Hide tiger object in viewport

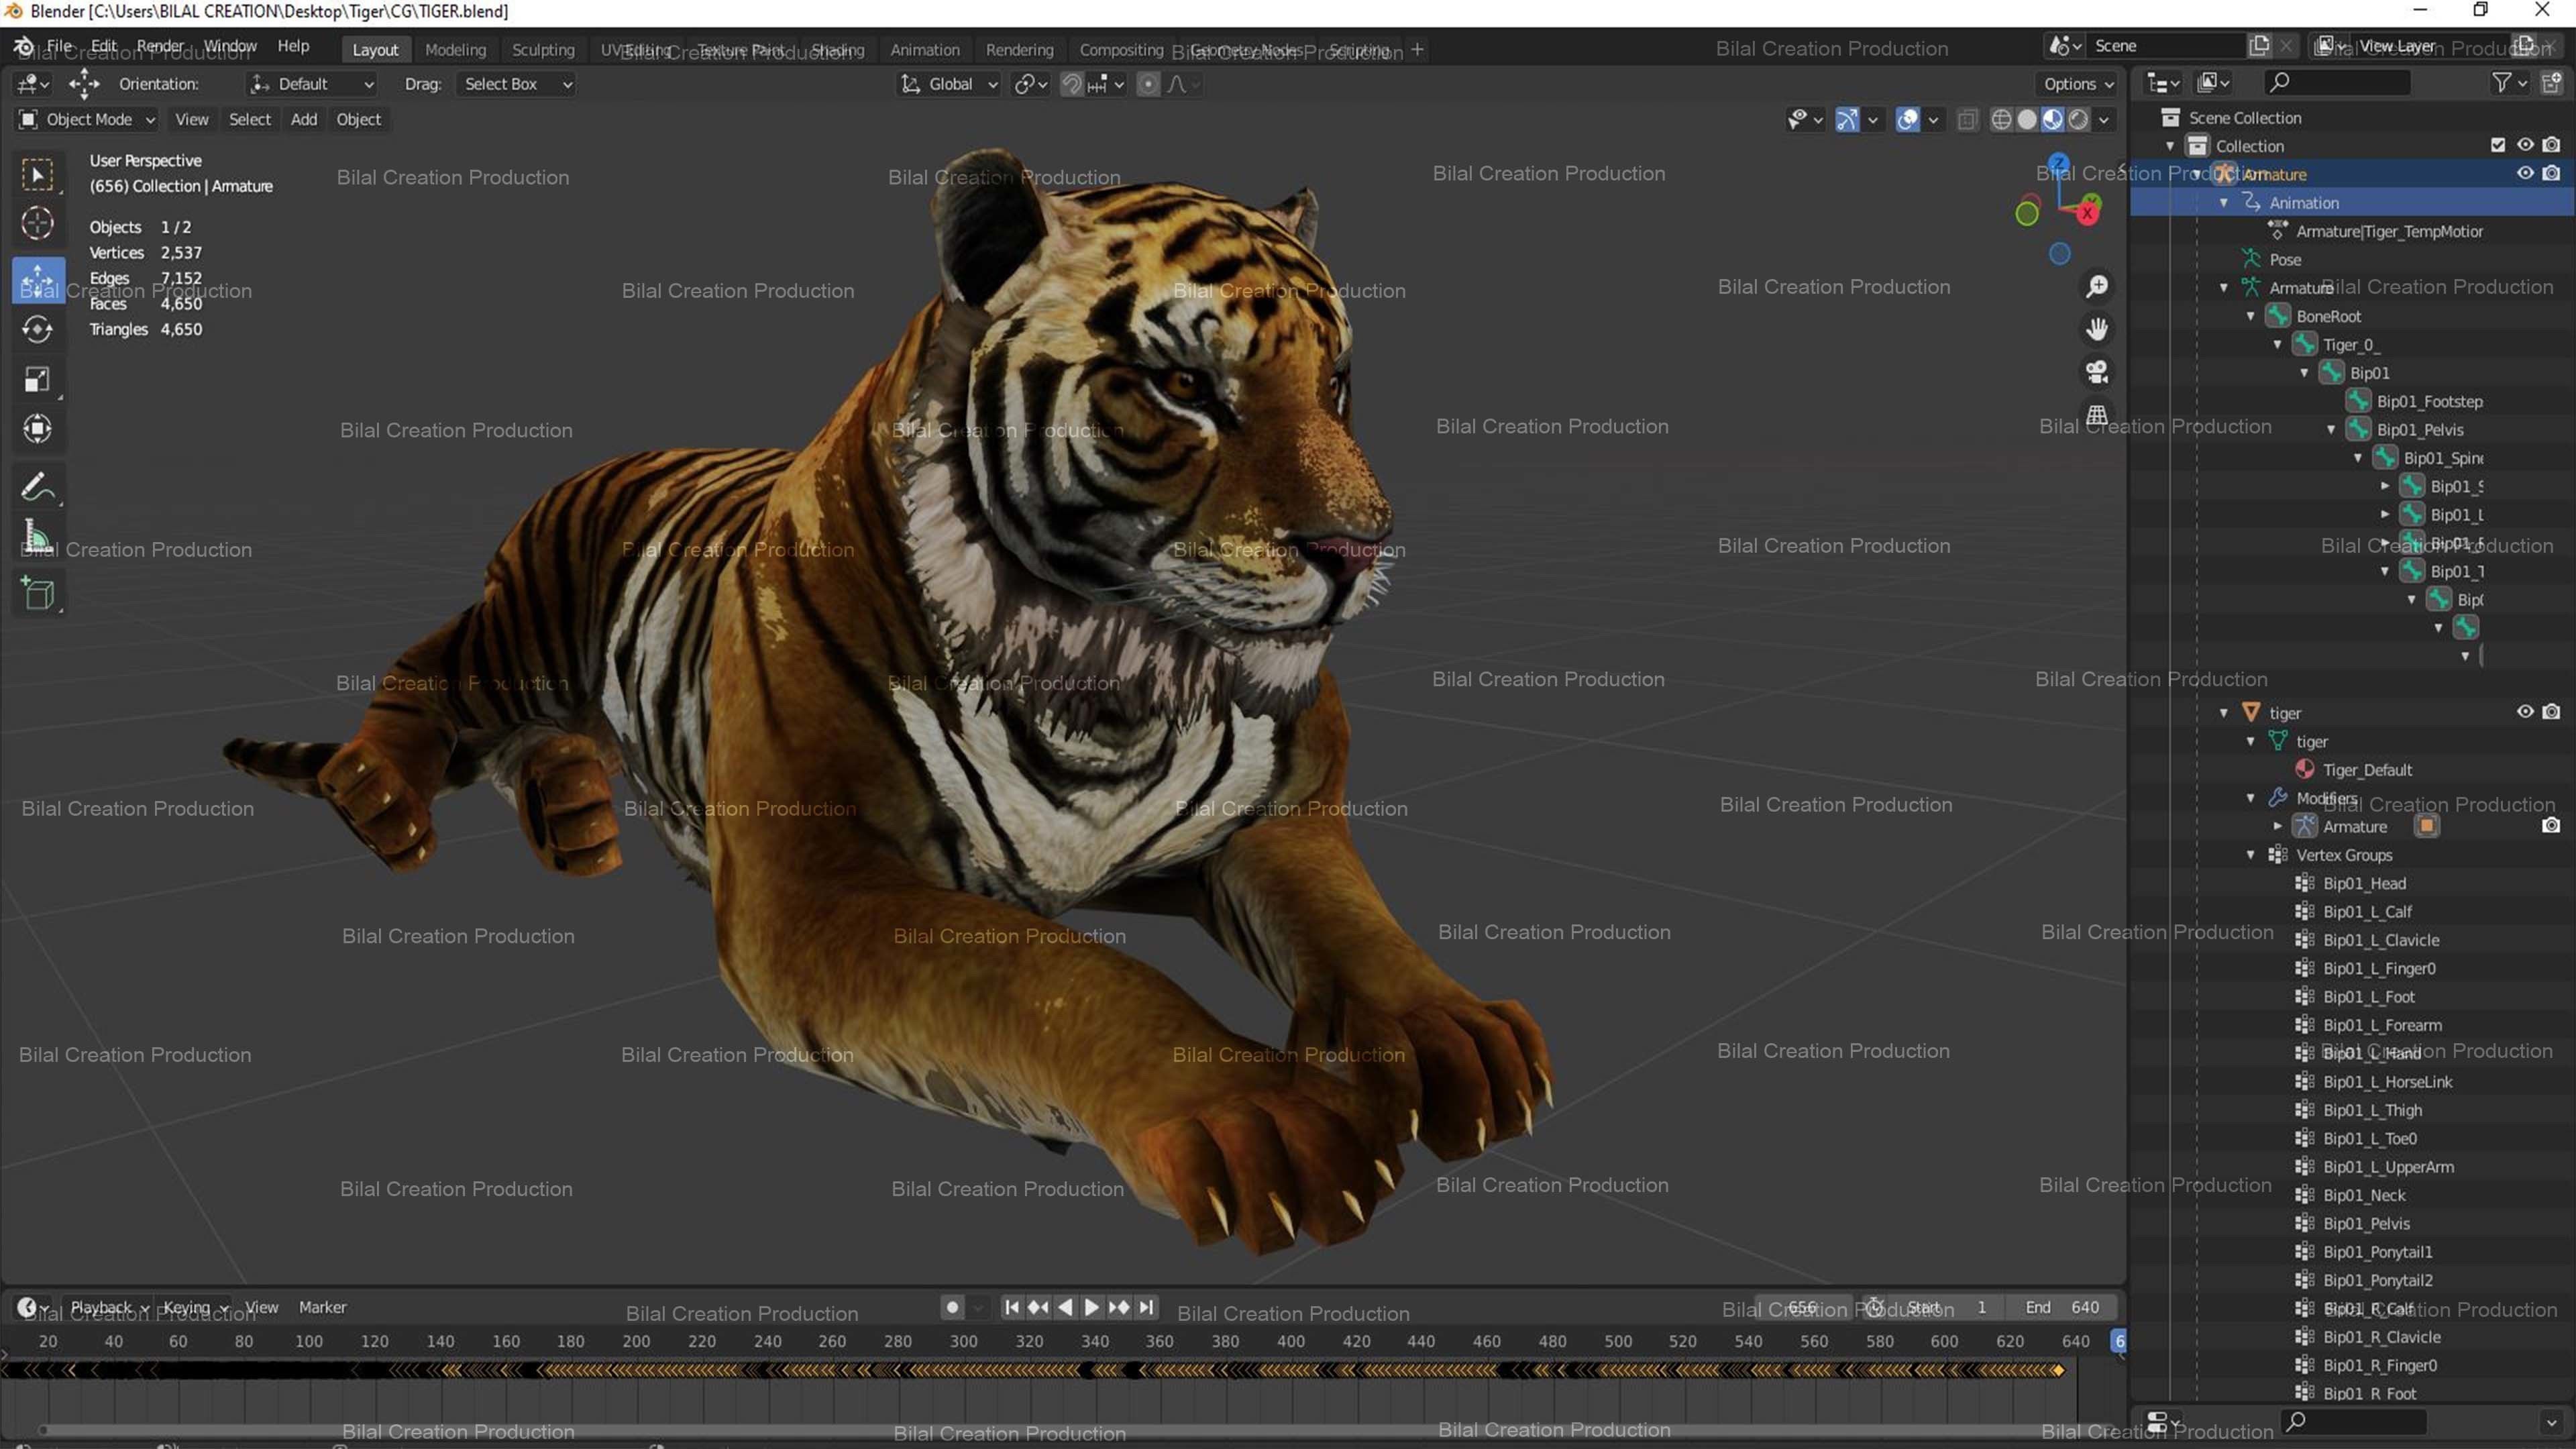click(x=2525, y=712)
